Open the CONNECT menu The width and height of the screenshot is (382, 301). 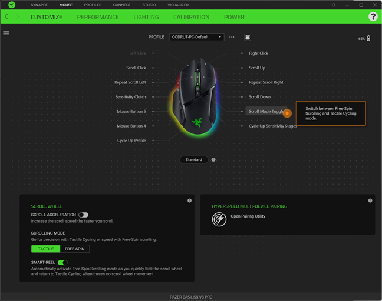pos(122,5)
